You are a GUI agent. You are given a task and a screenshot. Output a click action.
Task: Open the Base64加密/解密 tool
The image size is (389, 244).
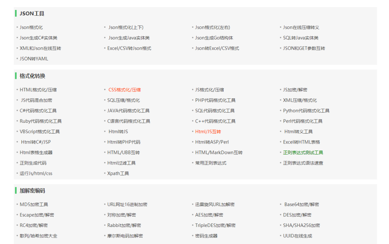(301, 204)
